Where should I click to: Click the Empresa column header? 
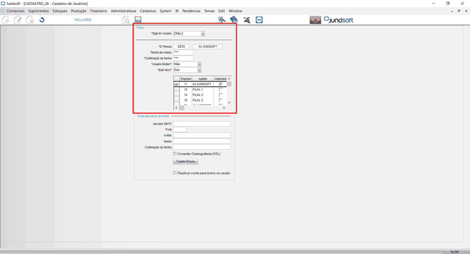186,79
